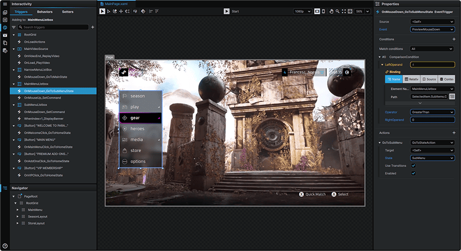Select OnVIPClick_GoToHomeState trigger
The height and width of the screenshot is (251, 461).
[43, 175]
